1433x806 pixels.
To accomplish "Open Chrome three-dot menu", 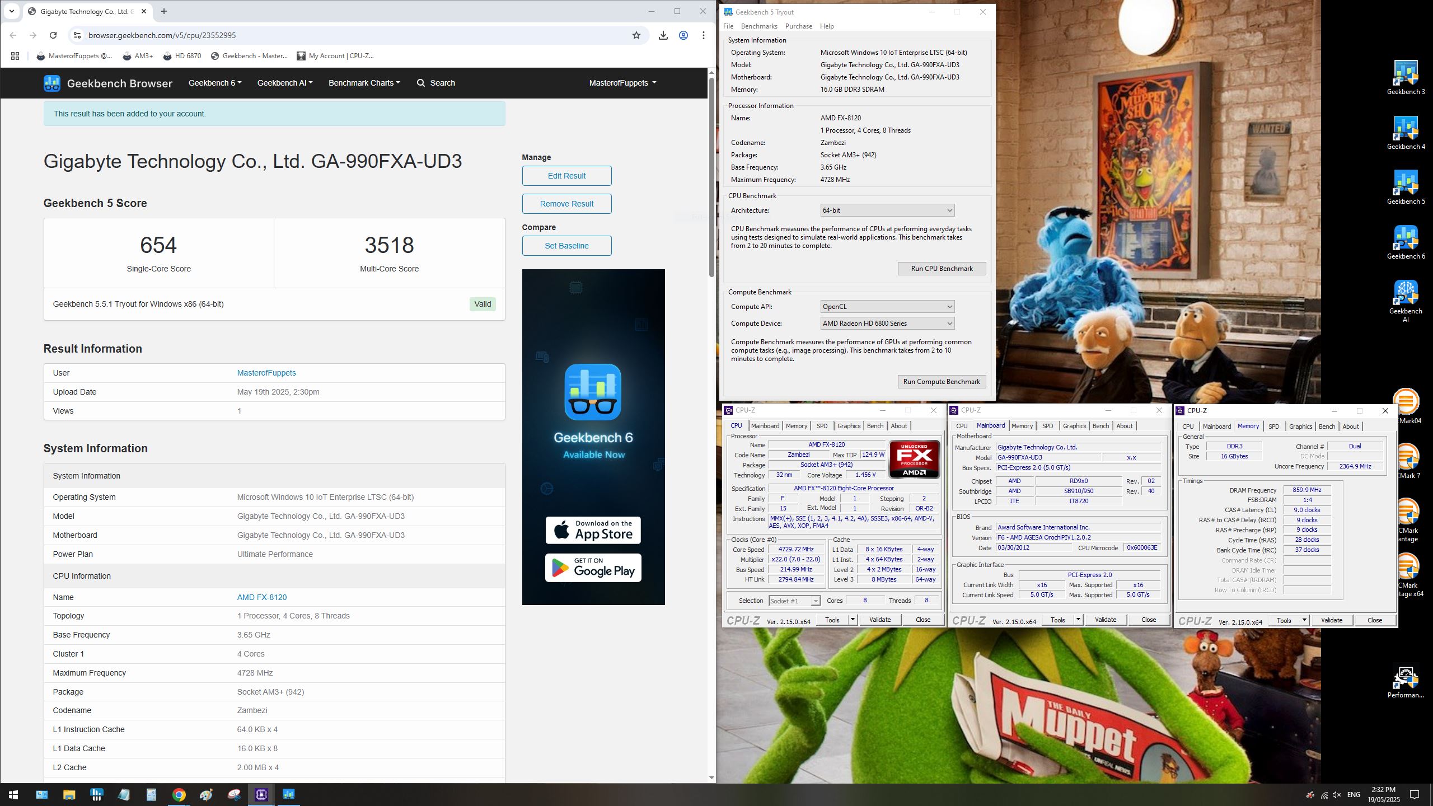I will [704, 35].
